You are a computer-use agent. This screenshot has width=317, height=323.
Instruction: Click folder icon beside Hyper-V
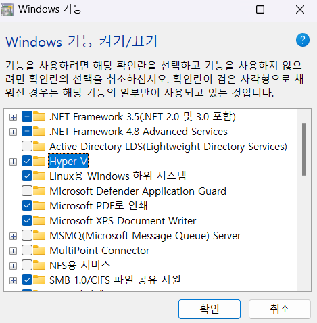[x=39, y=161]
